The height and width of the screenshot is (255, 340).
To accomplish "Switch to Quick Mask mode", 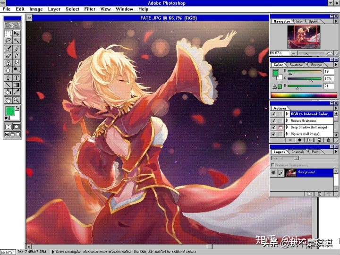I will pyautogui.click(x=17, y=127).
